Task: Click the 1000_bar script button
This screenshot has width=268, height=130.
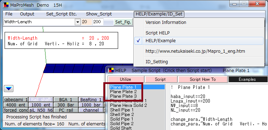Action: point(91,105)
